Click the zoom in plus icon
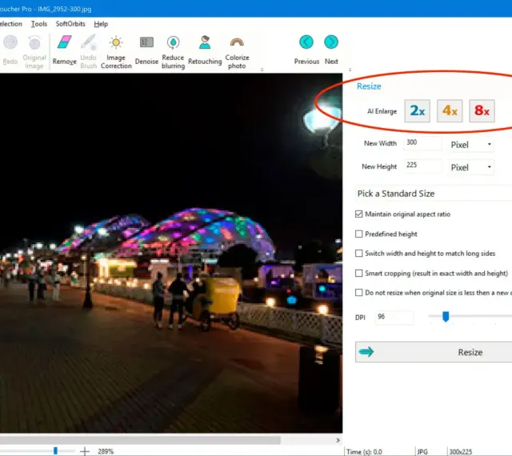 tap(85, 451)
